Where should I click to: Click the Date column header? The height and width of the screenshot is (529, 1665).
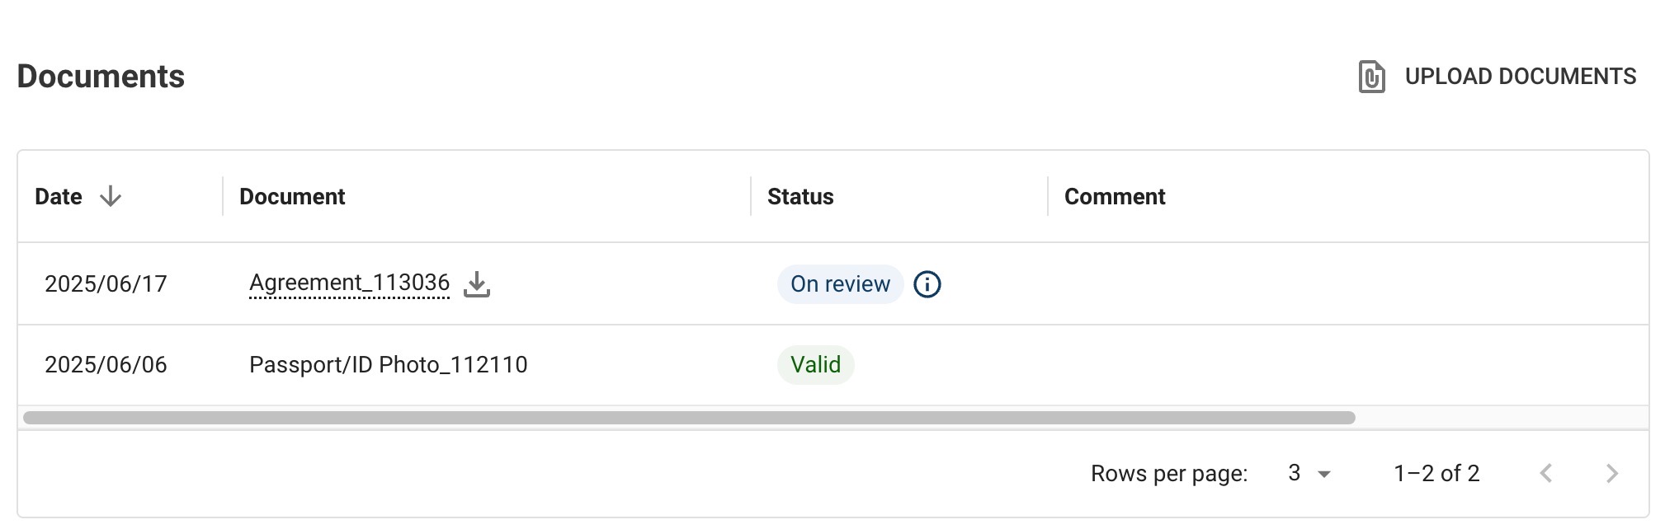(59, 197)
